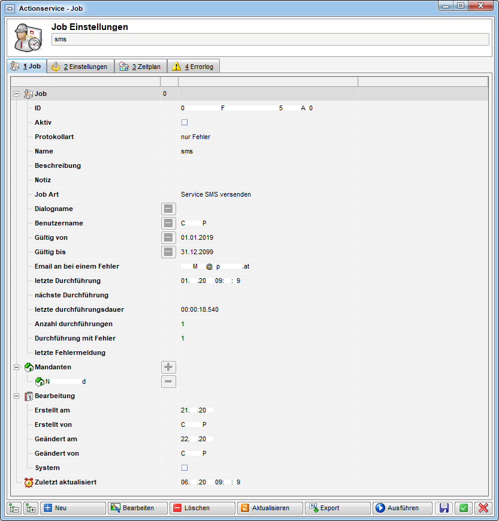Open the Zeitplan tab
499x521 pixels.
[x=140, y=67]
